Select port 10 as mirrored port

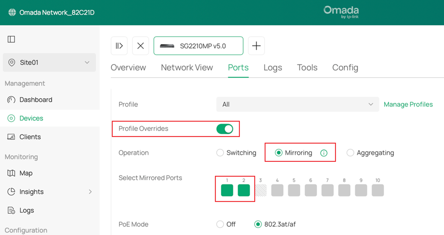pos(378,190)
